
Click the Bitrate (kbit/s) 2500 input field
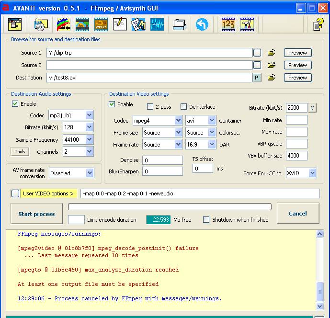click(296, 108)
